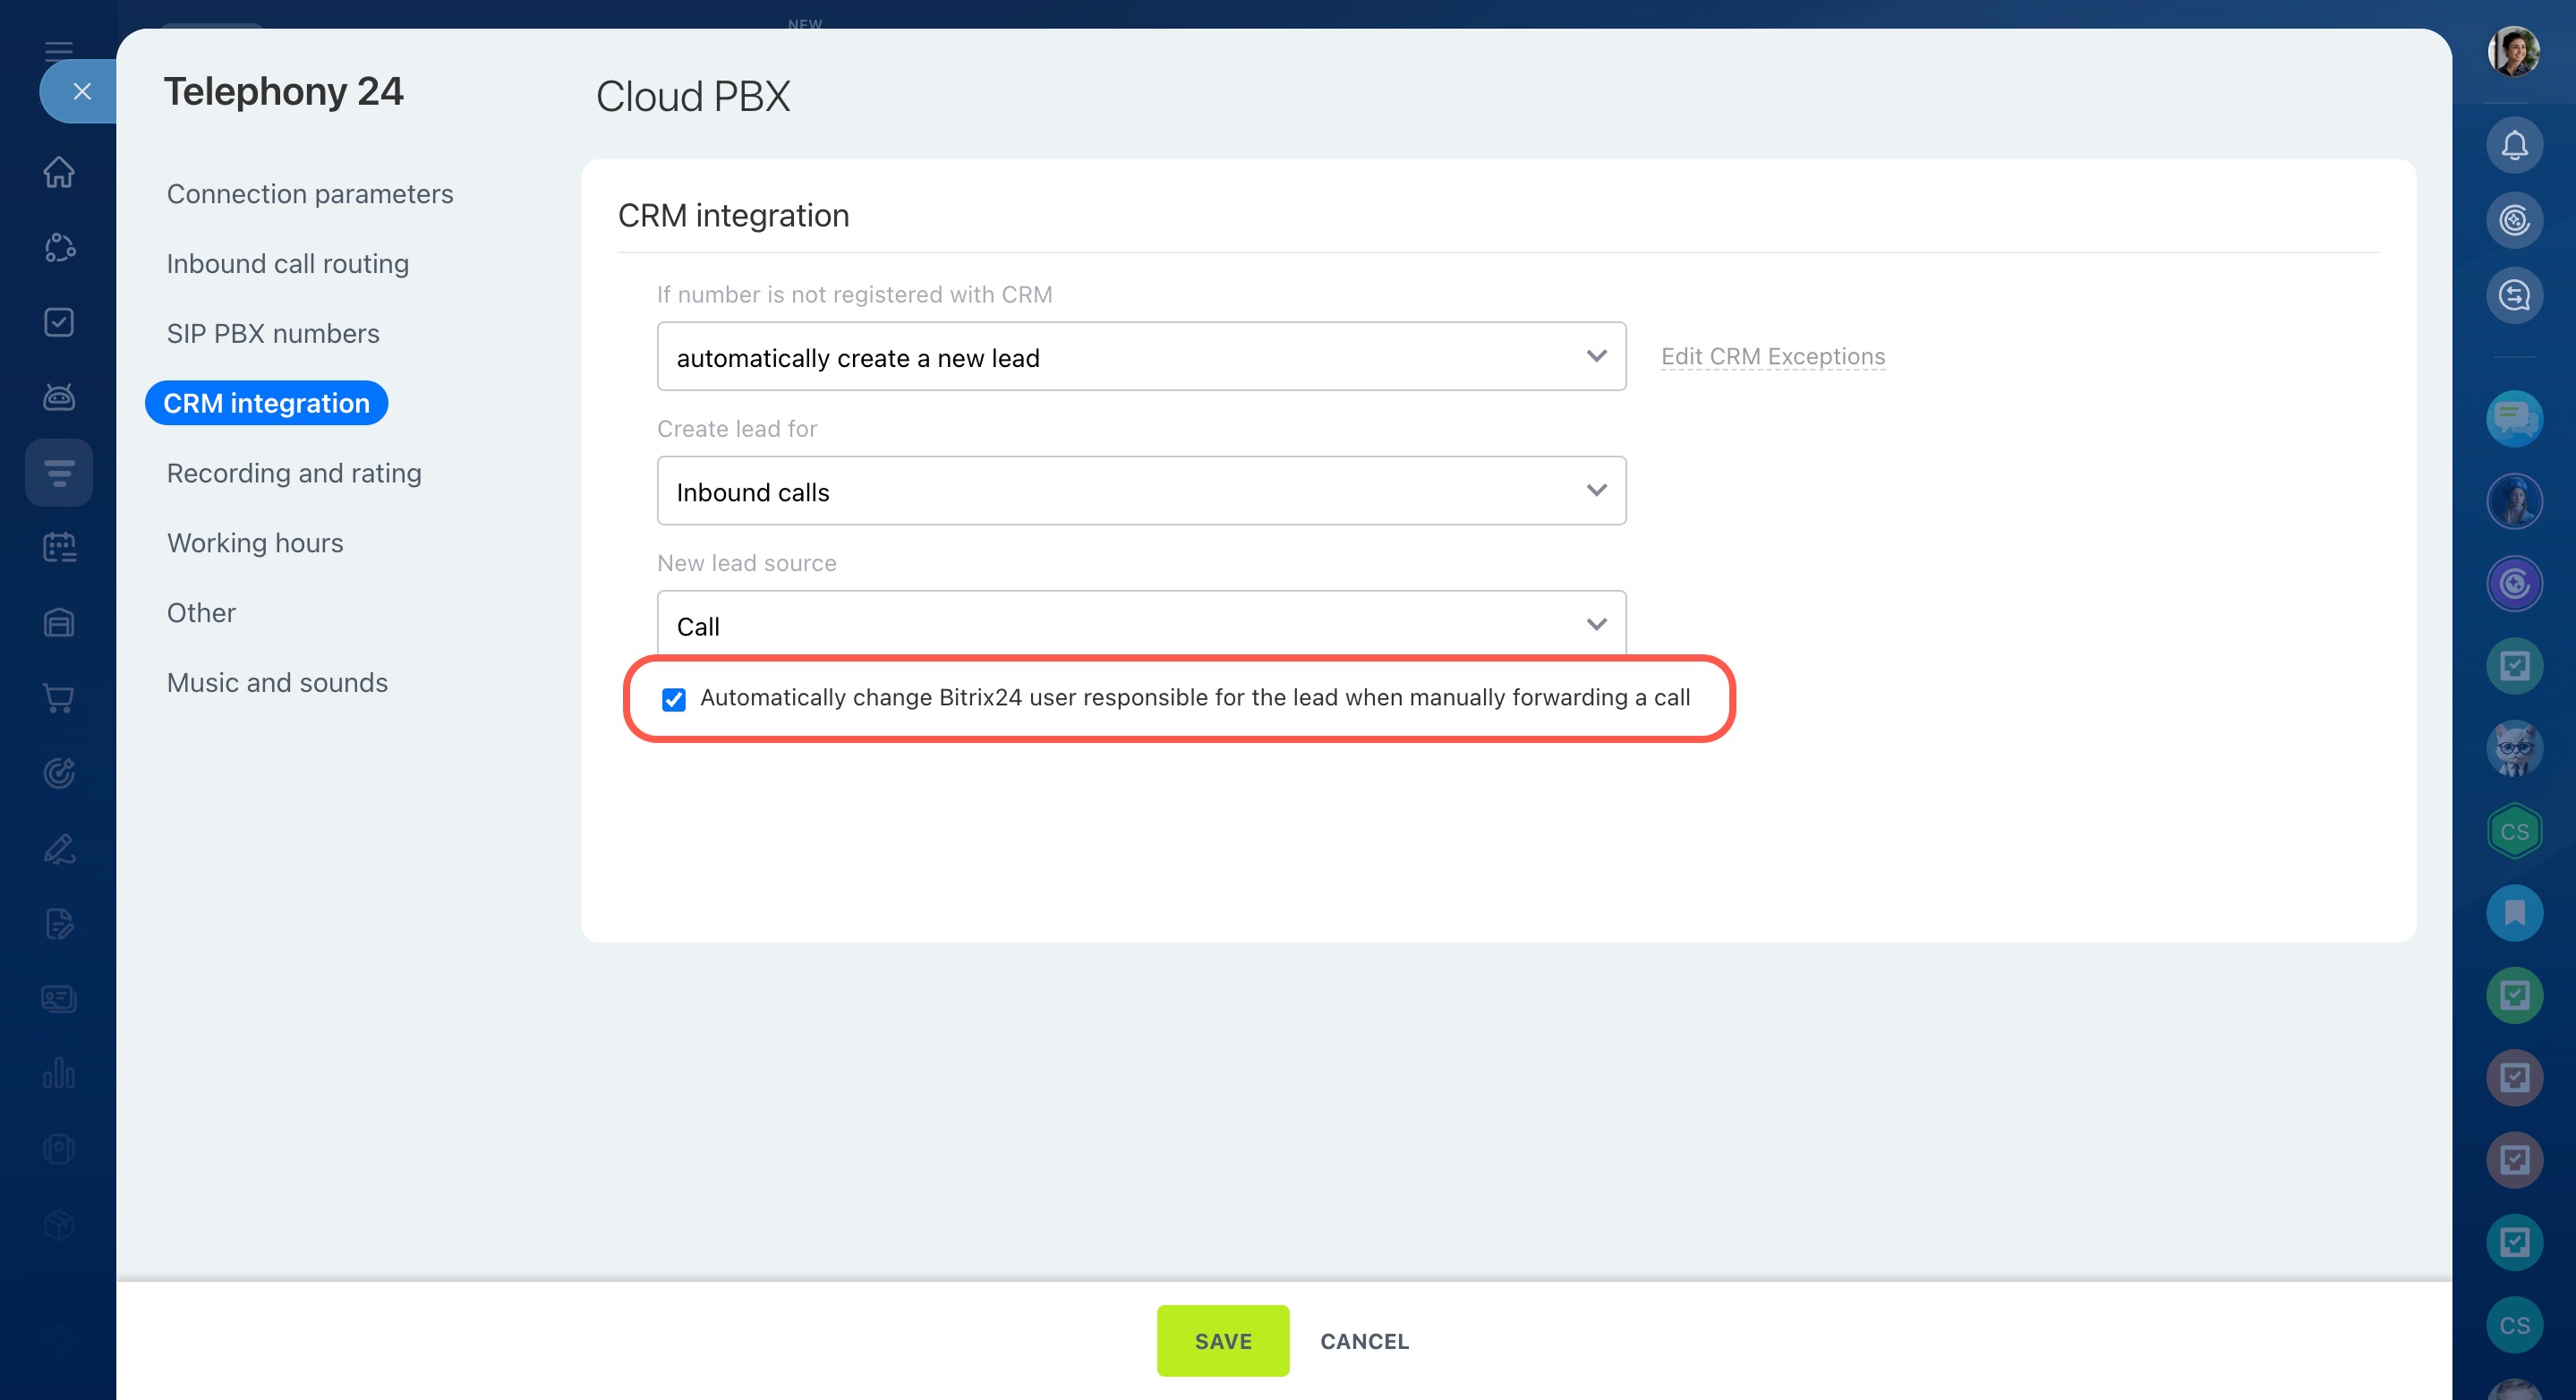Image resolution: width=2576 pixels, height=1400 pixels.
Task: Expand the 'automatically create a new lead' dropdown
Action: pos(1141,357)
